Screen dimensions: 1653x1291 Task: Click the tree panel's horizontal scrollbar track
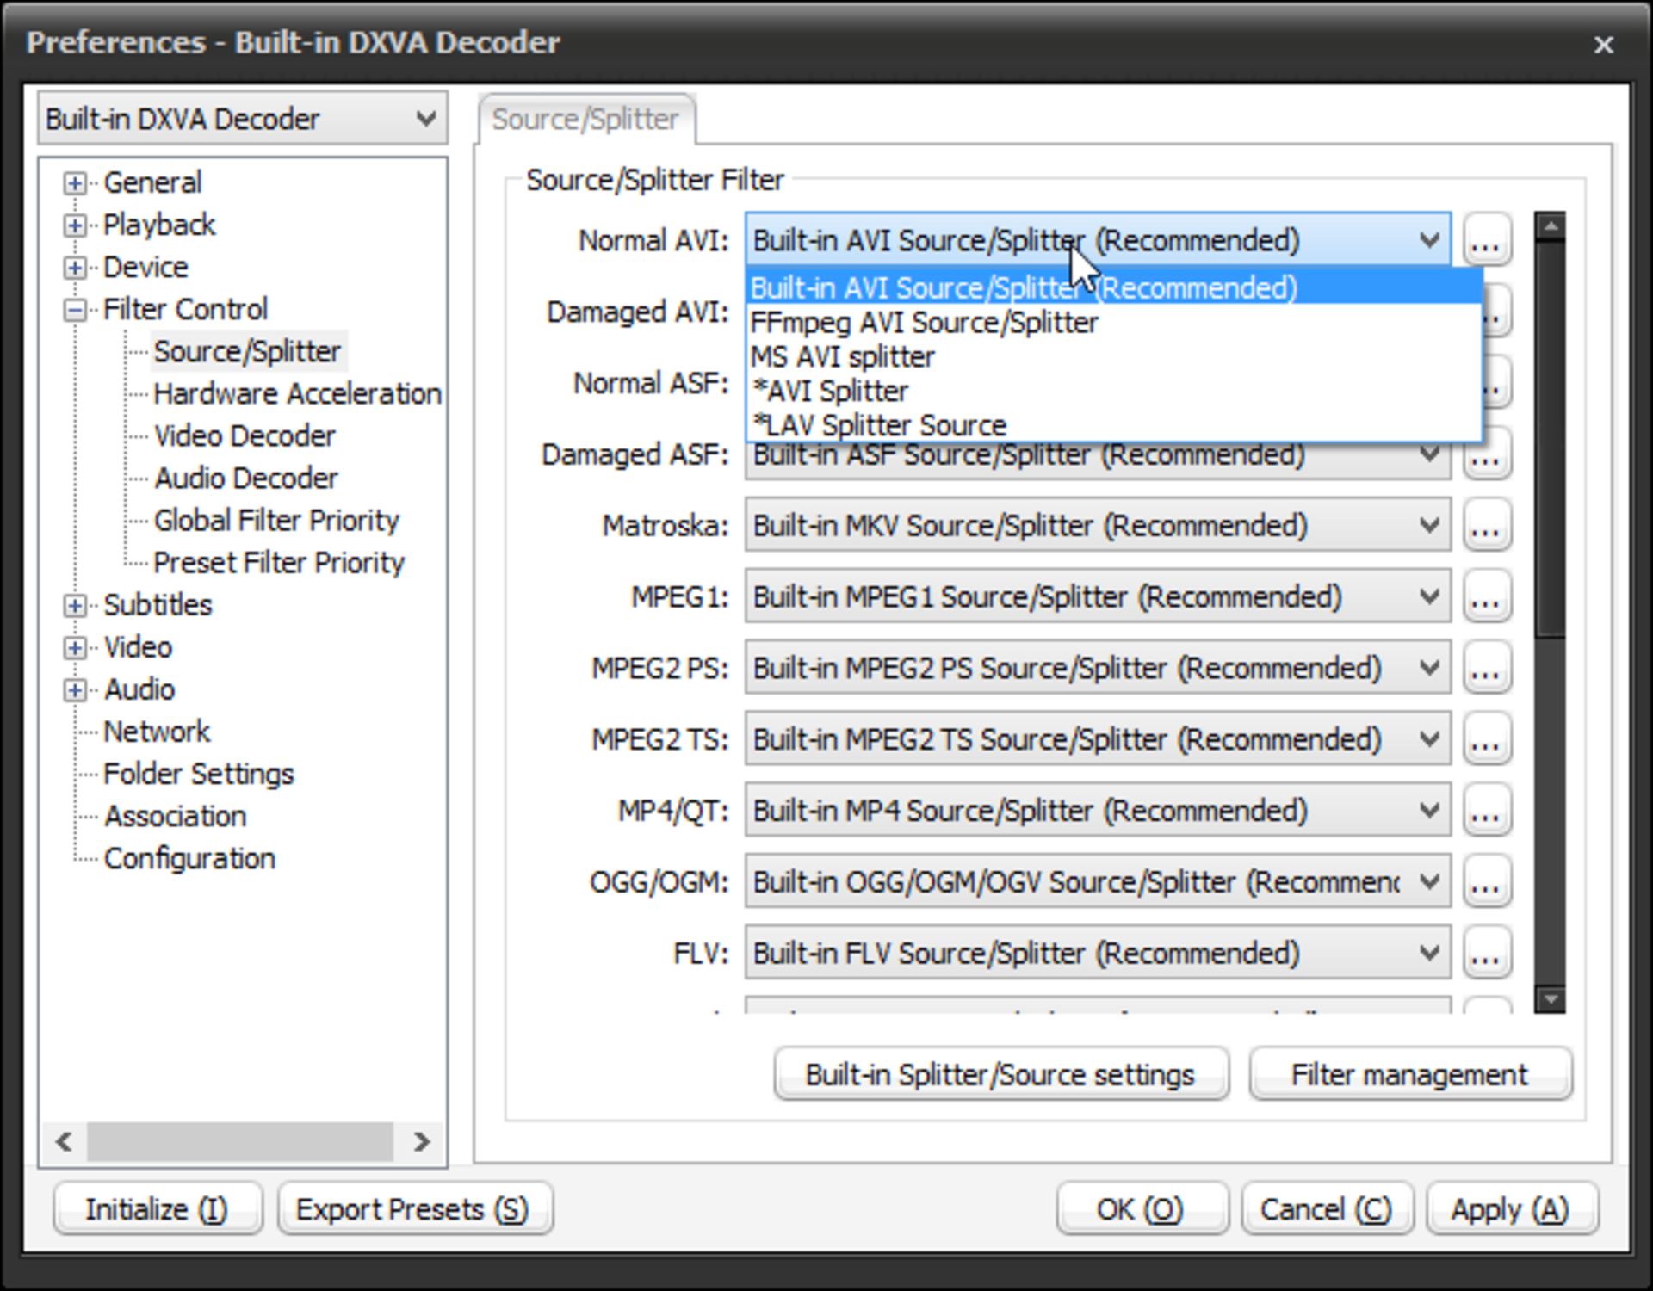(x=240, y=1141)
